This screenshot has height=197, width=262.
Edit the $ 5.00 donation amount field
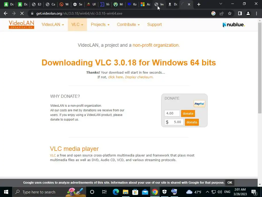tap(174, 122)
